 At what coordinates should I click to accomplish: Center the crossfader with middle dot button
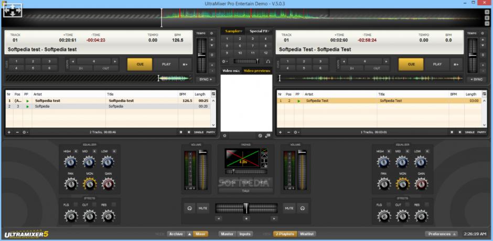(x=246, y=218)
